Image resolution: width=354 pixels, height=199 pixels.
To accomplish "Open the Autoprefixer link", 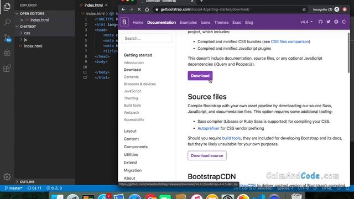I will 209,128.
